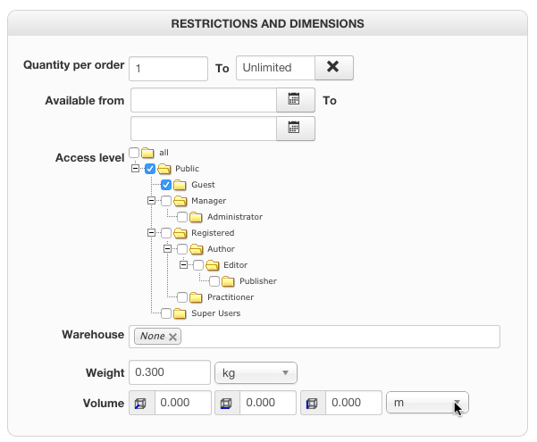Click the Weight value input field
Screen dimensions: 537x442
[x=170, y=372]
